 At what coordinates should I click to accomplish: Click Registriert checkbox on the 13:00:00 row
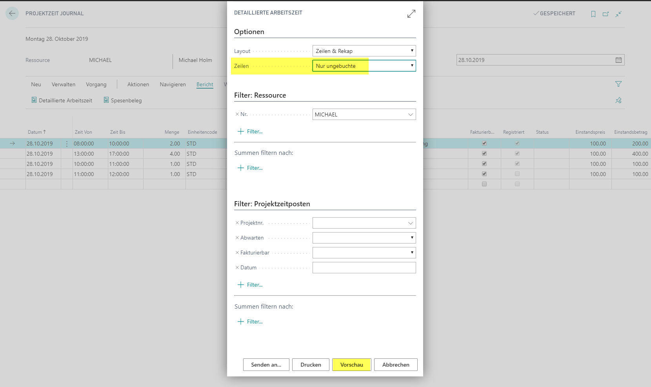point(517,154)
